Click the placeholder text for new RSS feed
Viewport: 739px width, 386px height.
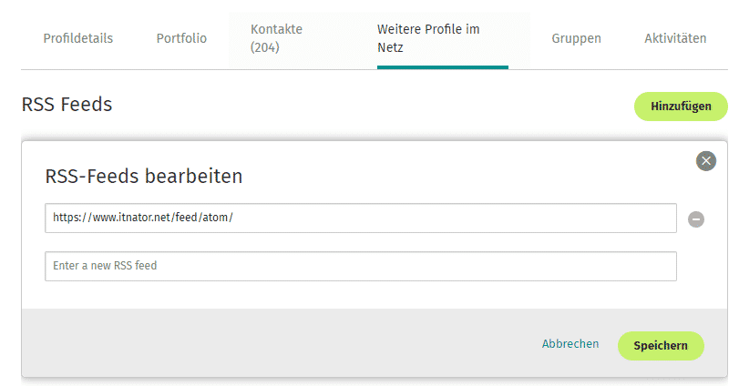(x=105, y=266)
